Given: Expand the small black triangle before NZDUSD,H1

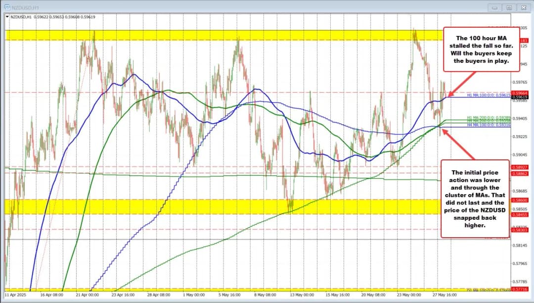Looking at the screenshot, I should (7, 16).
